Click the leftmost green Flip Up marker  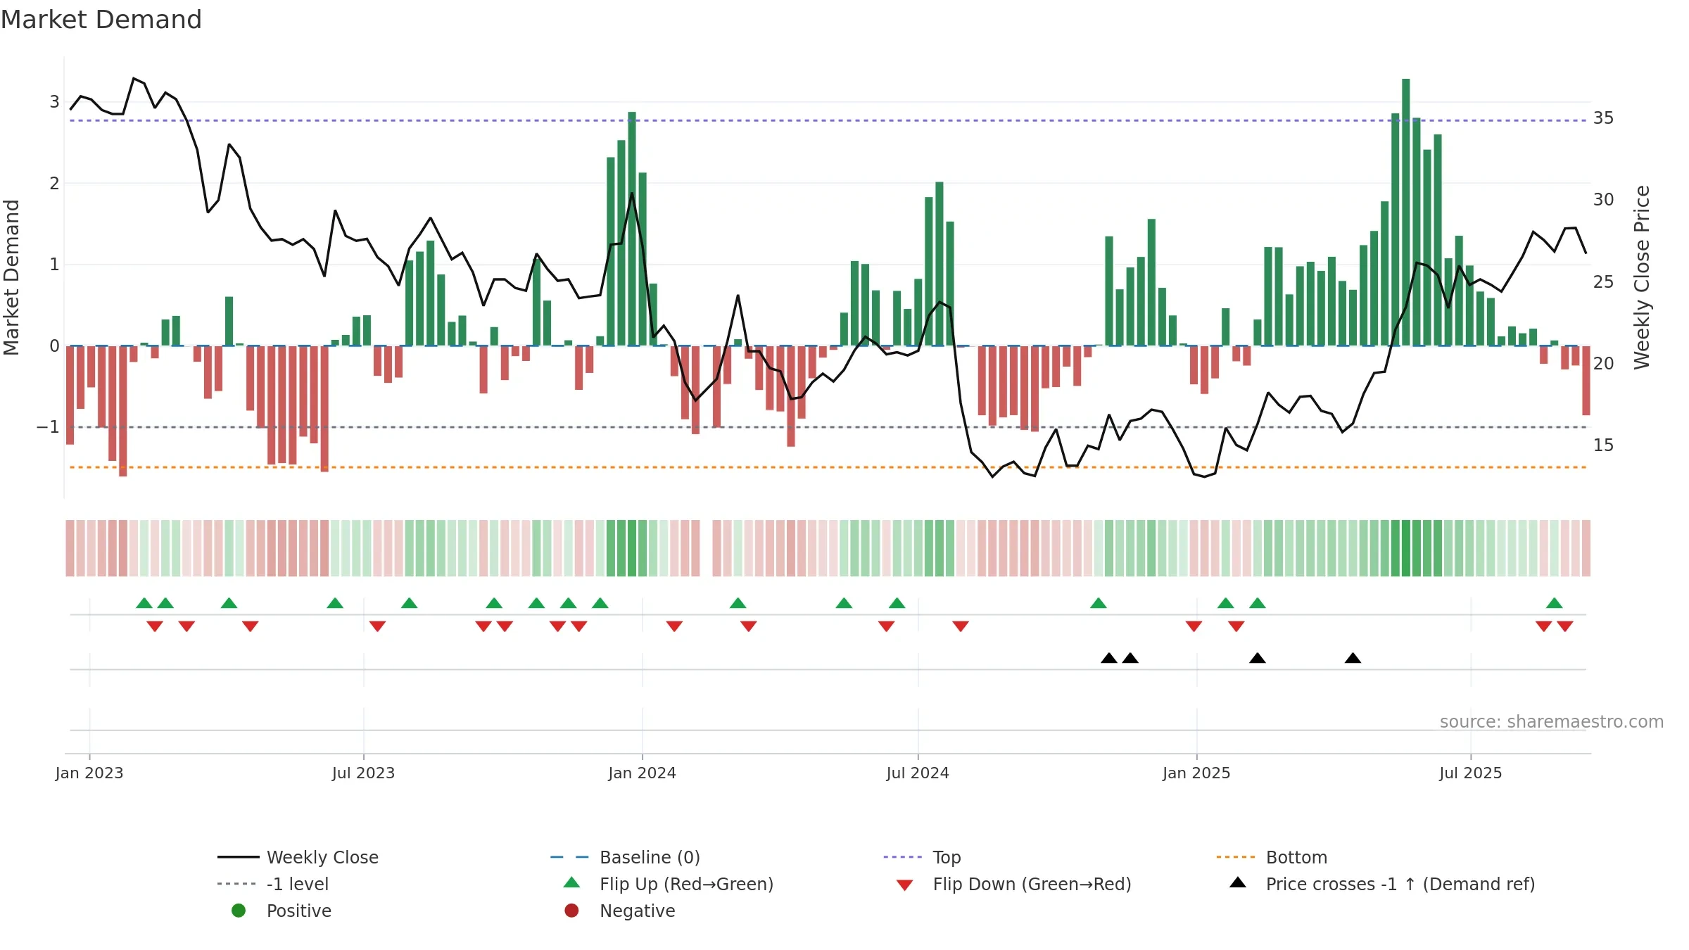144,603
